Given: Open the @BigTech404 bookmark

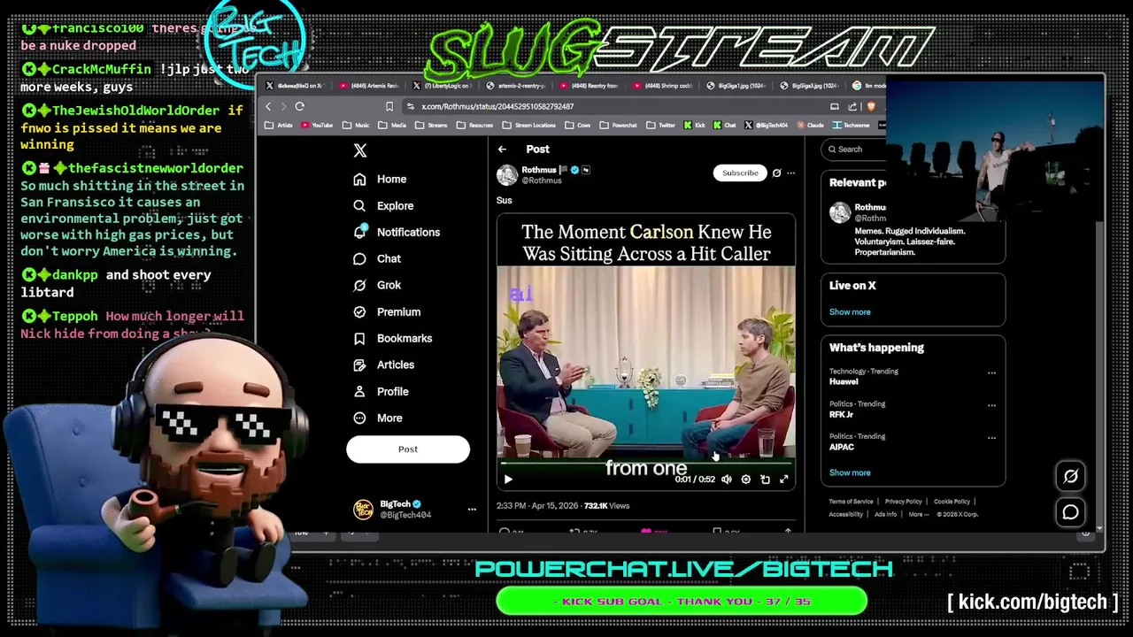Looking at the screenshot, I should click(x=766, y=126).
